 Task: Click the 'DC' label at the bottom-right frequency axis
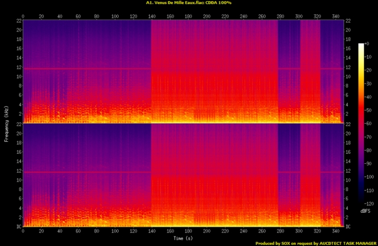347,226
